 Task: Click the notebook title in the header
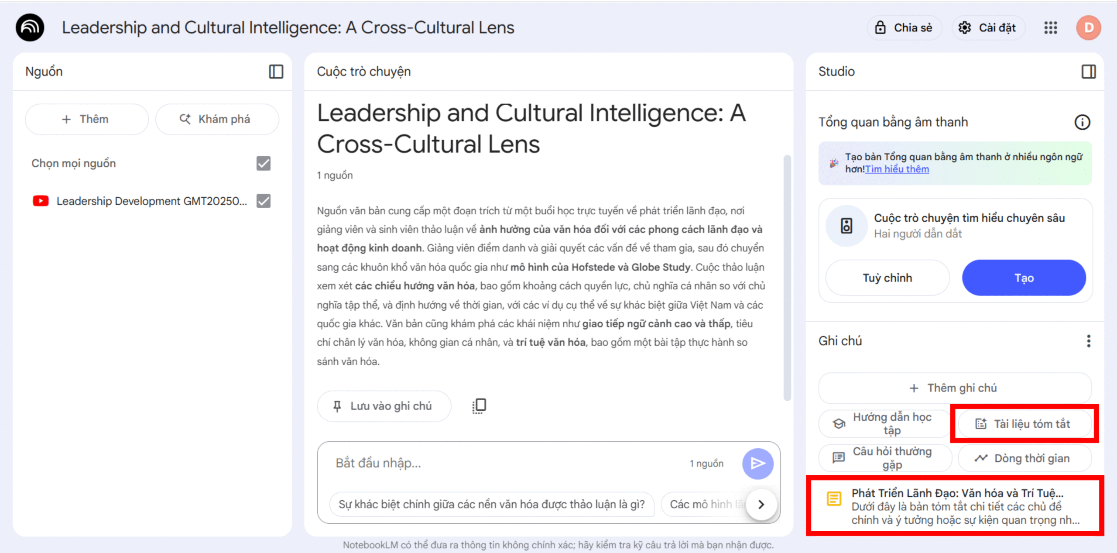click(x=288, y=27)
